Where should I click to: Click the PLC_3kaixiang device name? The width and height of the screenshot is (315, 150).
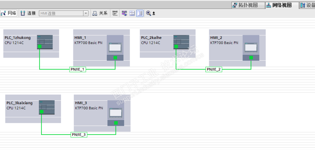(19, 103)
